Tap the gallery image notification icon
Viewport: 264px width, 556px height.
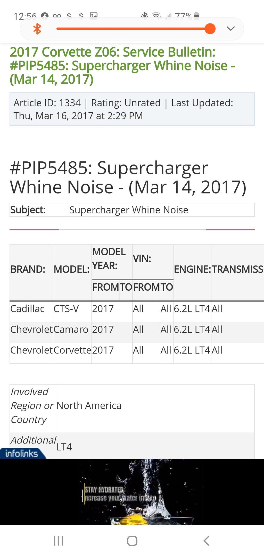click(94, 15)
